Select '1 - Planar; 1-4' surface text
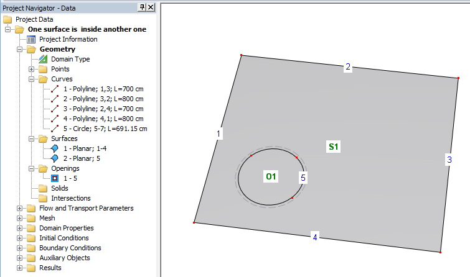This screenshot has height=277, width=470. (x=85, y=148)
